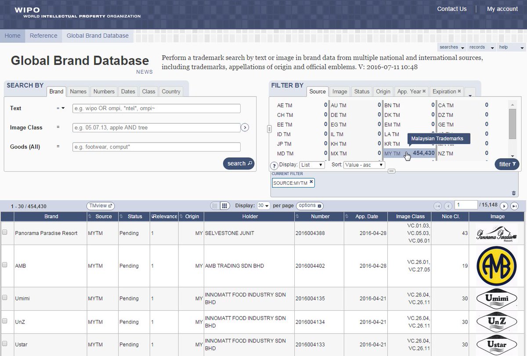
Task: Switch to the Numbers search tab
Action: [x=104, y=91]
